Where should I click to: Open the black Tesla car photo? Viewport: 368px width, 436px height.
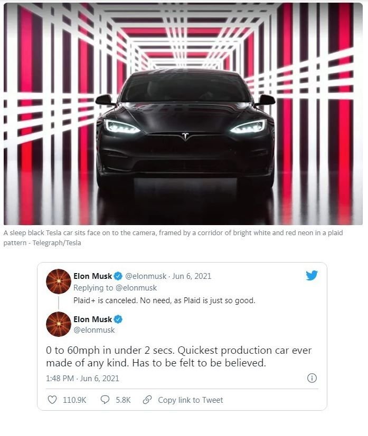click(x=183, y=113)
